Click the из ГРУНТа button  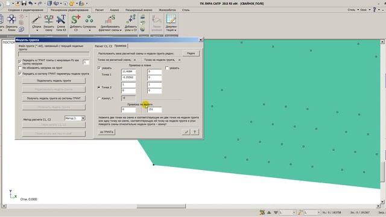tap(106, 132)
